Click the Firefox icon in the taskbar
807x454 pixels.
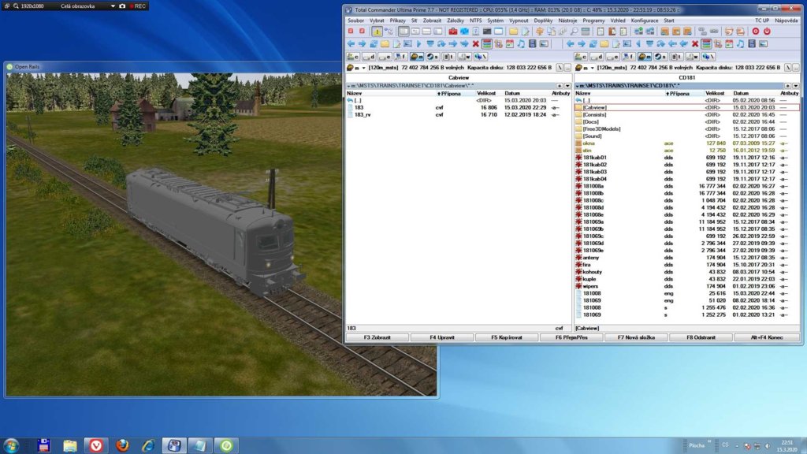pos(121,445)
